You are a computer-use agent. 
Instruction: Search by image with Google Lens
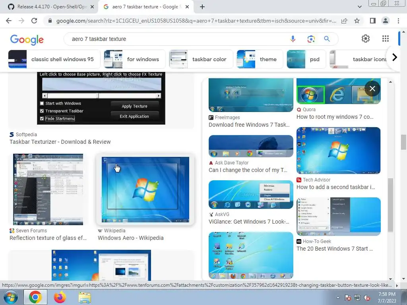pos(311,39)
